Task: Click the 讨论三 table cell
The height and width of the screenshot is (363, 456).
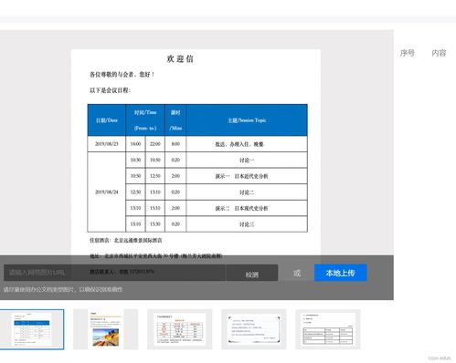Action: pyautogui.click(x=247, y=224)
